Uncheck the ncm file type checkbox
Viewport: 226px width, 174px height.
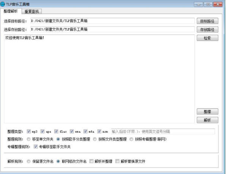pyautogui.click(x=99, y=131)
